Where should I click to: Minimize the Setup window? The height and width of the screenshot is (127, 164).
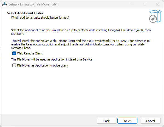(132, 4)
